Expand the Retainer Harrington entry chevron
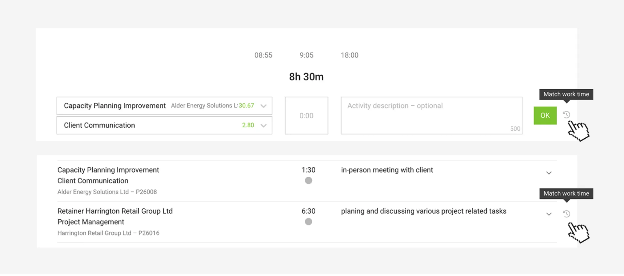 tap(549, 214)
